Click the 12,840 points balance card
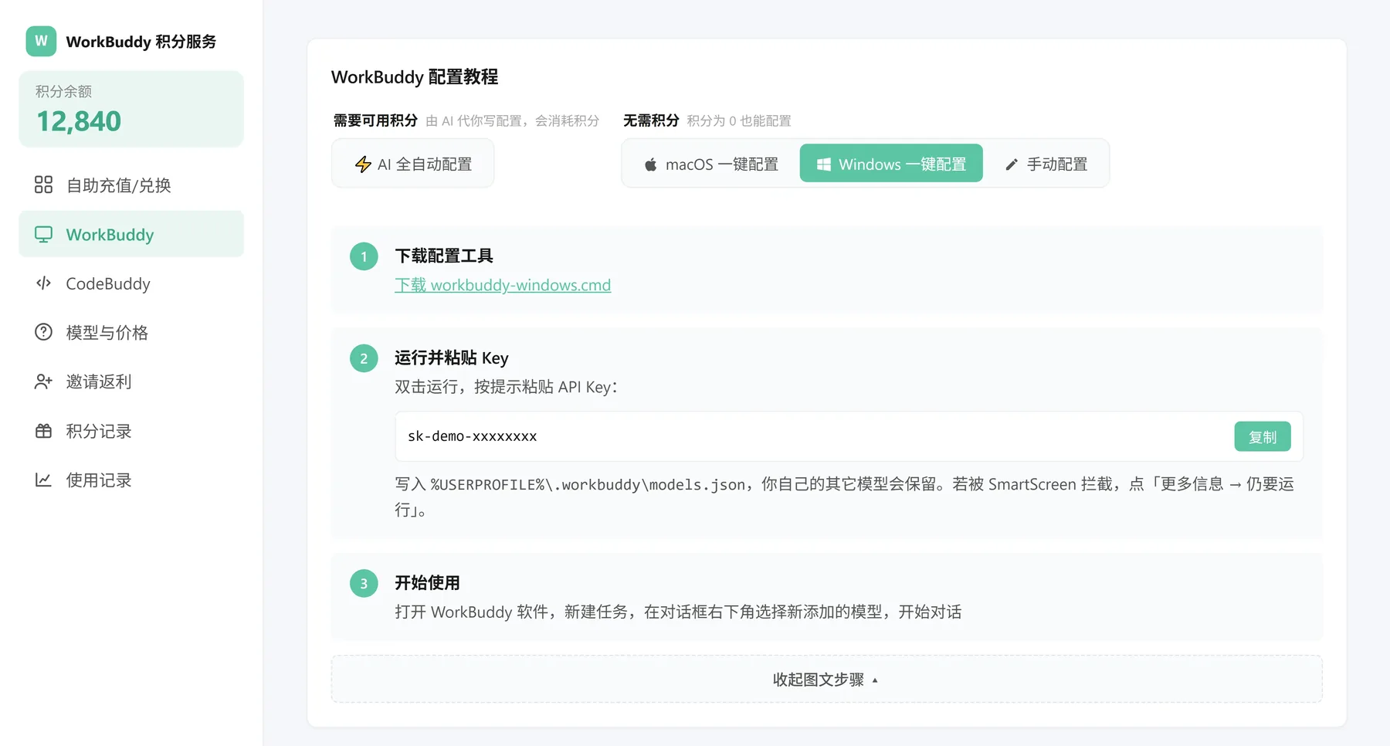This screenshot has height=746, width=1390. (x=131, y=109)
